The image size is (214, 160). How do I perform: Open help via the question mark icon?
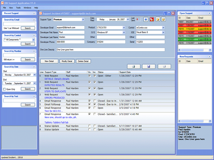146,19
